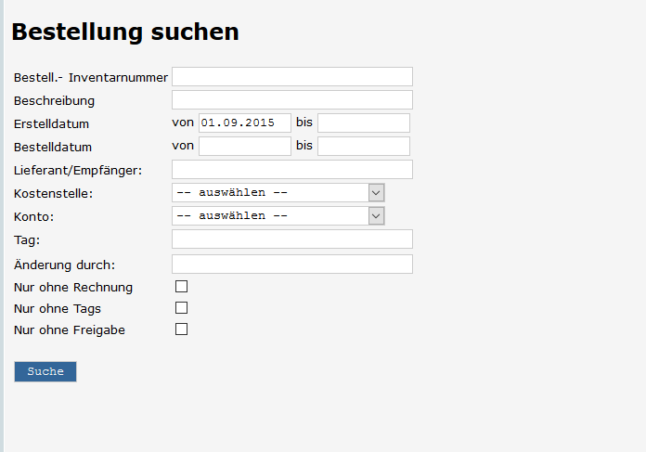The width and height of the screenshot is (646, 452).
Task: Click the Änderung durch input field
Action: (291, 264)
